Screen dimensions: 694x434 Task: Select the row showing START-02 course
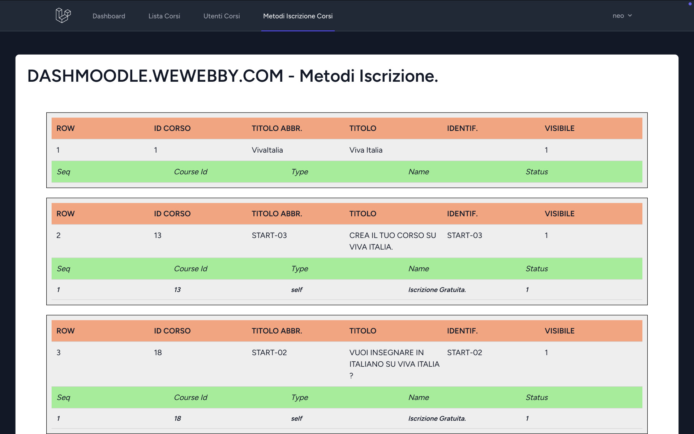point(269,352)
